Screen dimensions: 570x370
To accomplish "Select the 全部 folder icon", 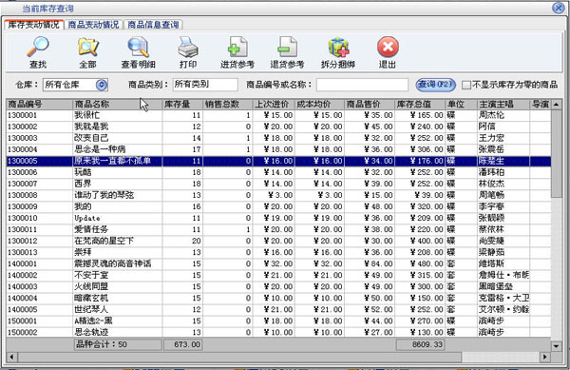I will click(87, 48).
